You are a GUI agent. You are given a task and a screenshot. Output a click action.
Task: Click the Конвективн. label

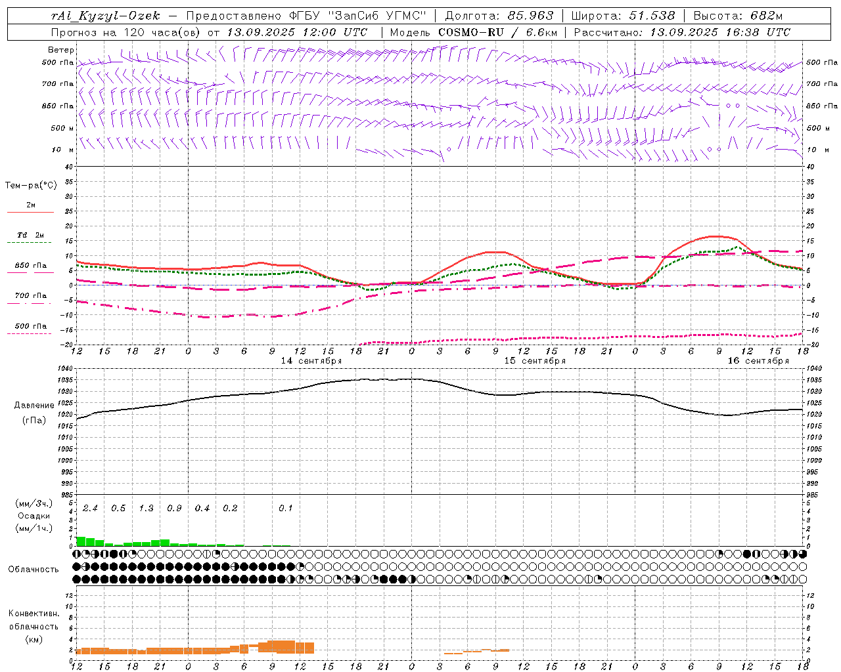click(34, 614)
